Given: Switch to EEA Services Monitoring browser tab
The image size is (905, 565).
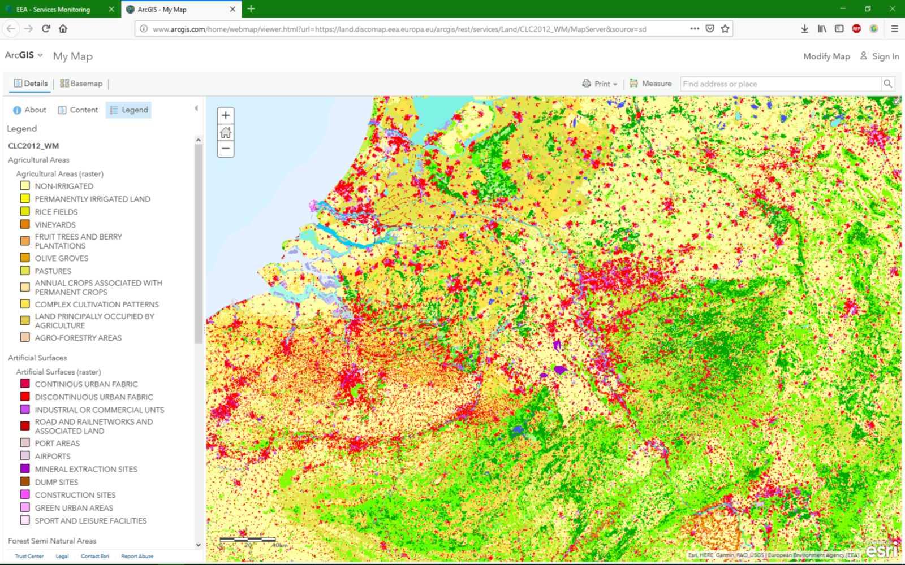Looking at the screenshot, I should (54, 10).
